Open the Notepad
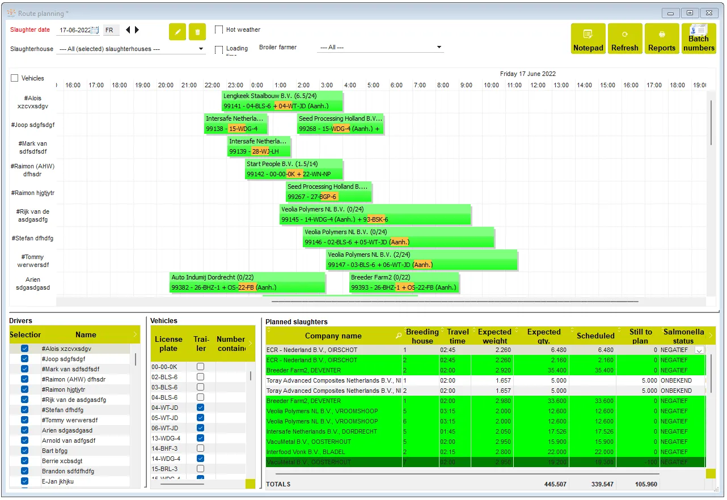 588,39
